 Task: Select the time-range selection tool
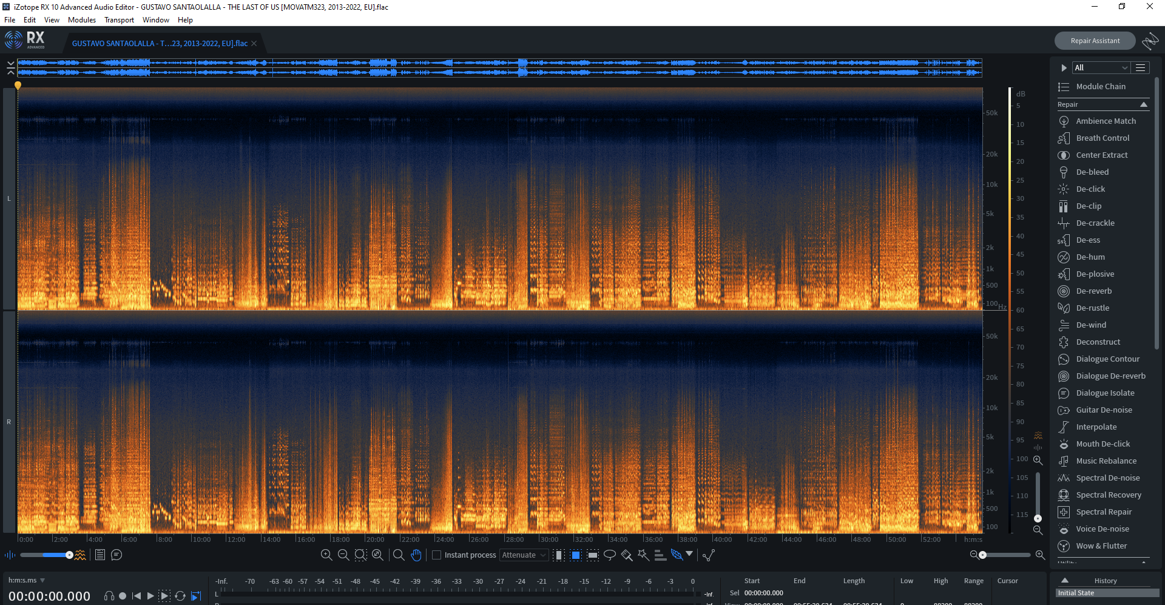coord(558,555)
